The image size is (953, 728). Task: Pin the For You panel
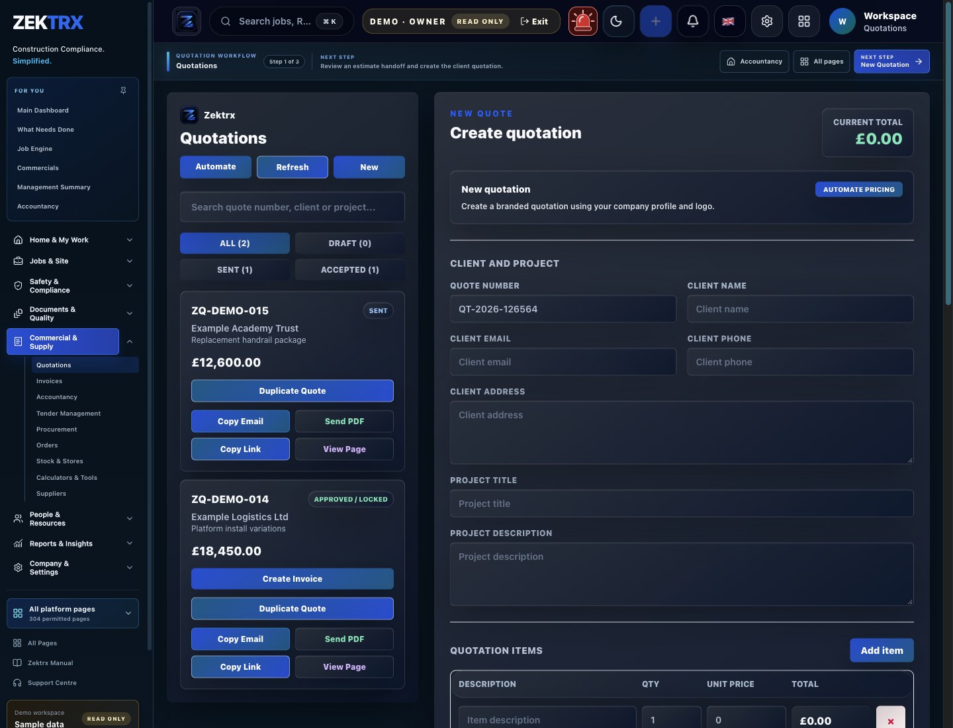[123, 90]
